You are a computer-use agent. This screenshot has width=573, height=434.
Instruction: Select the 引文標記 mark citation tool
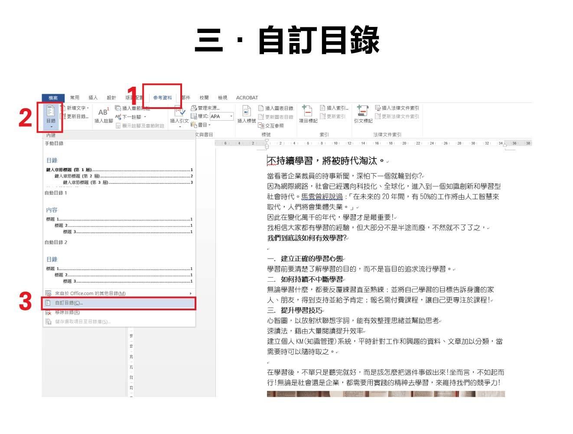(363, 114)
